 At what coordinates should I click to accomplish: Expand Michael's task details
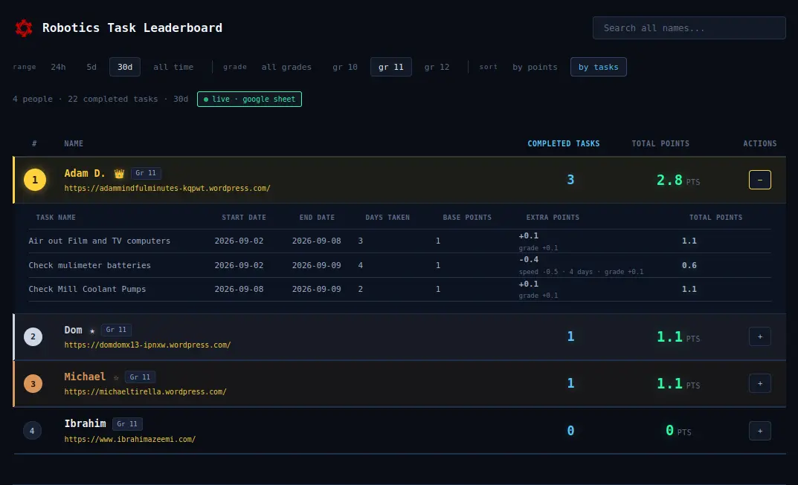[x=760, y=383]
